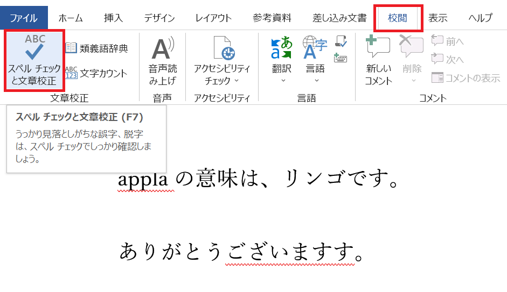Switch to the レイアウト tab
This screenshot has width=507, height=292.
click(x=213, y=18)
